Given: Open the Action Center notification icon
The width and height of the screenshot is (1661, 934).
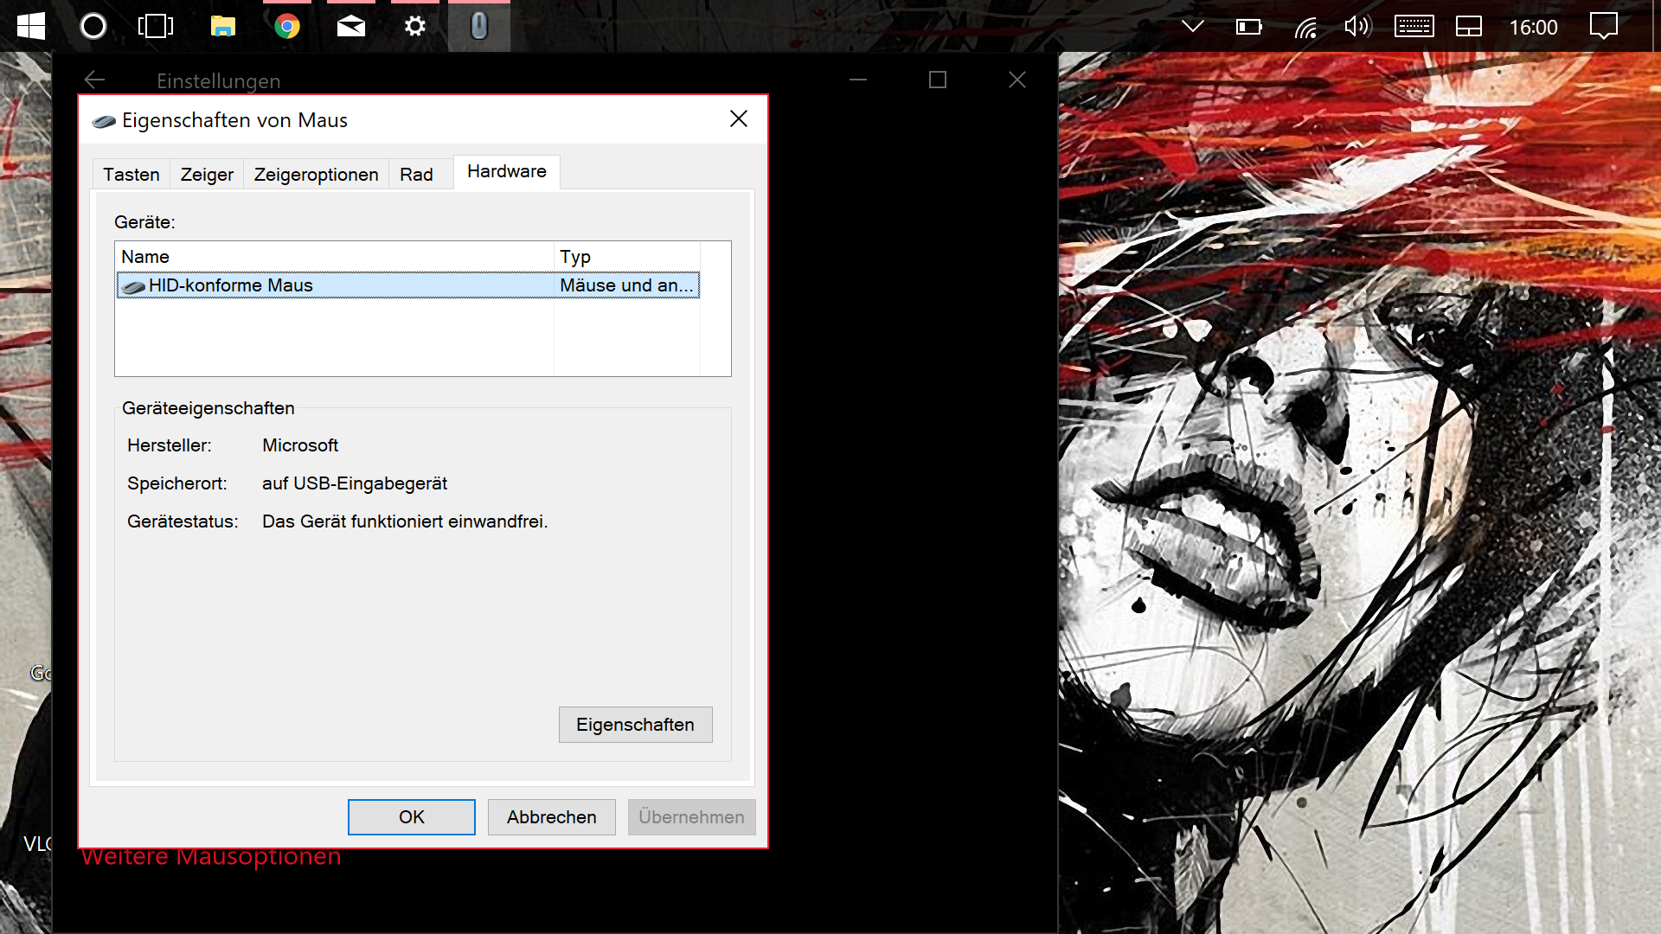Looking at the screenshot, I should pos(1603,26).
